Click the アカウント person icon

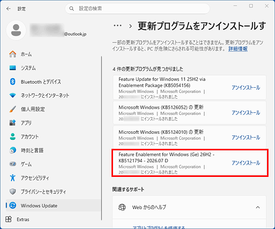pyautogui.click(x=12, y=137)
